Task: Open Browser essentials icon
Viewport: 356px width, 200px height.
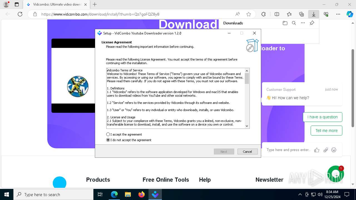Action: pyautogui.click(x=326, y=14)
